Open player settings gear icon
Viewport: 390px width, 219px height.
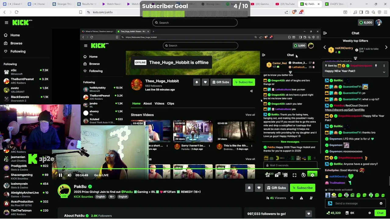click(x=312, y=175)
